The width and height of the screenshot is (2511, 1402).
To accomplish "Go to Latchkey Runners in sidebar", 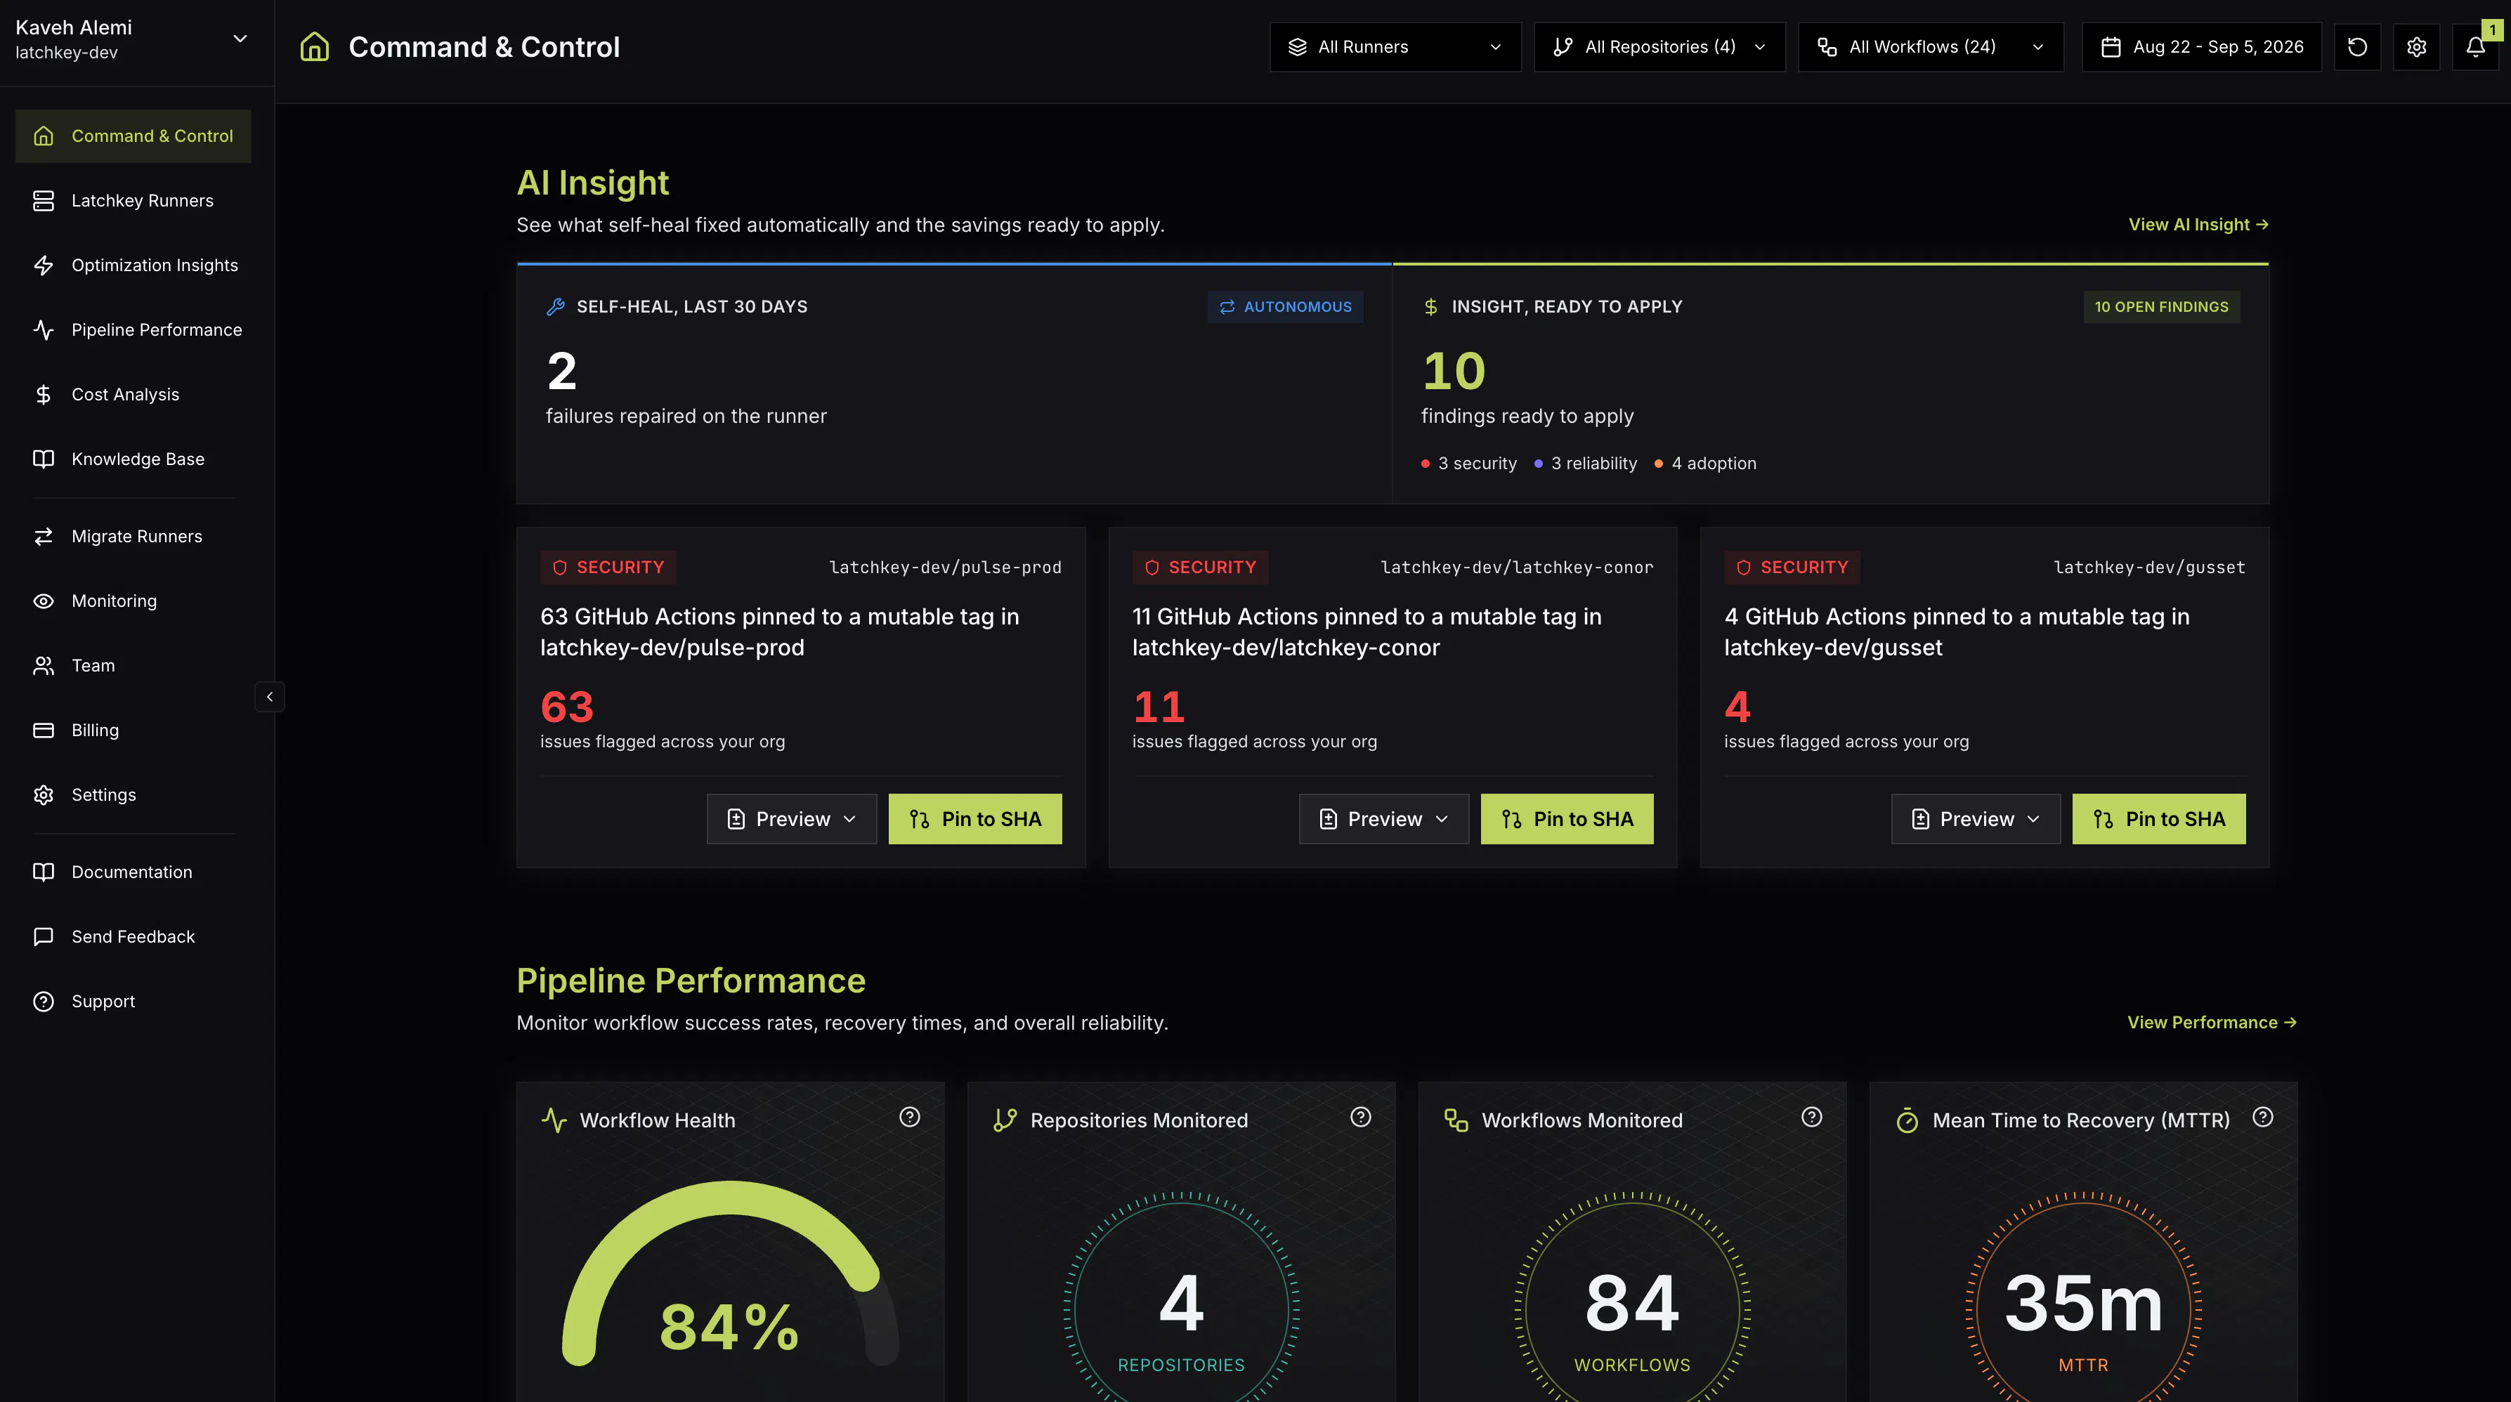I will tap(133, 201).
